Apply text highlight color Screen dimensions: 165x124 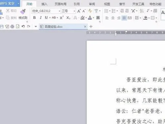(x=82, y=18)
